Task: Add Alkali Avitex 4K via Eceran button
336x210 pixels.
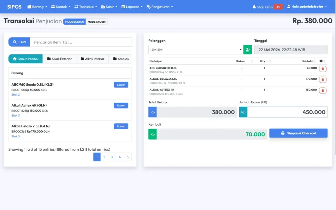Action: 121,105
